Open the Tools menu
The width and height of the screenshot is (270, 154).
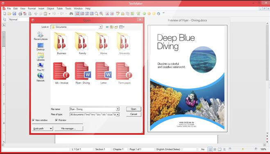68,9
